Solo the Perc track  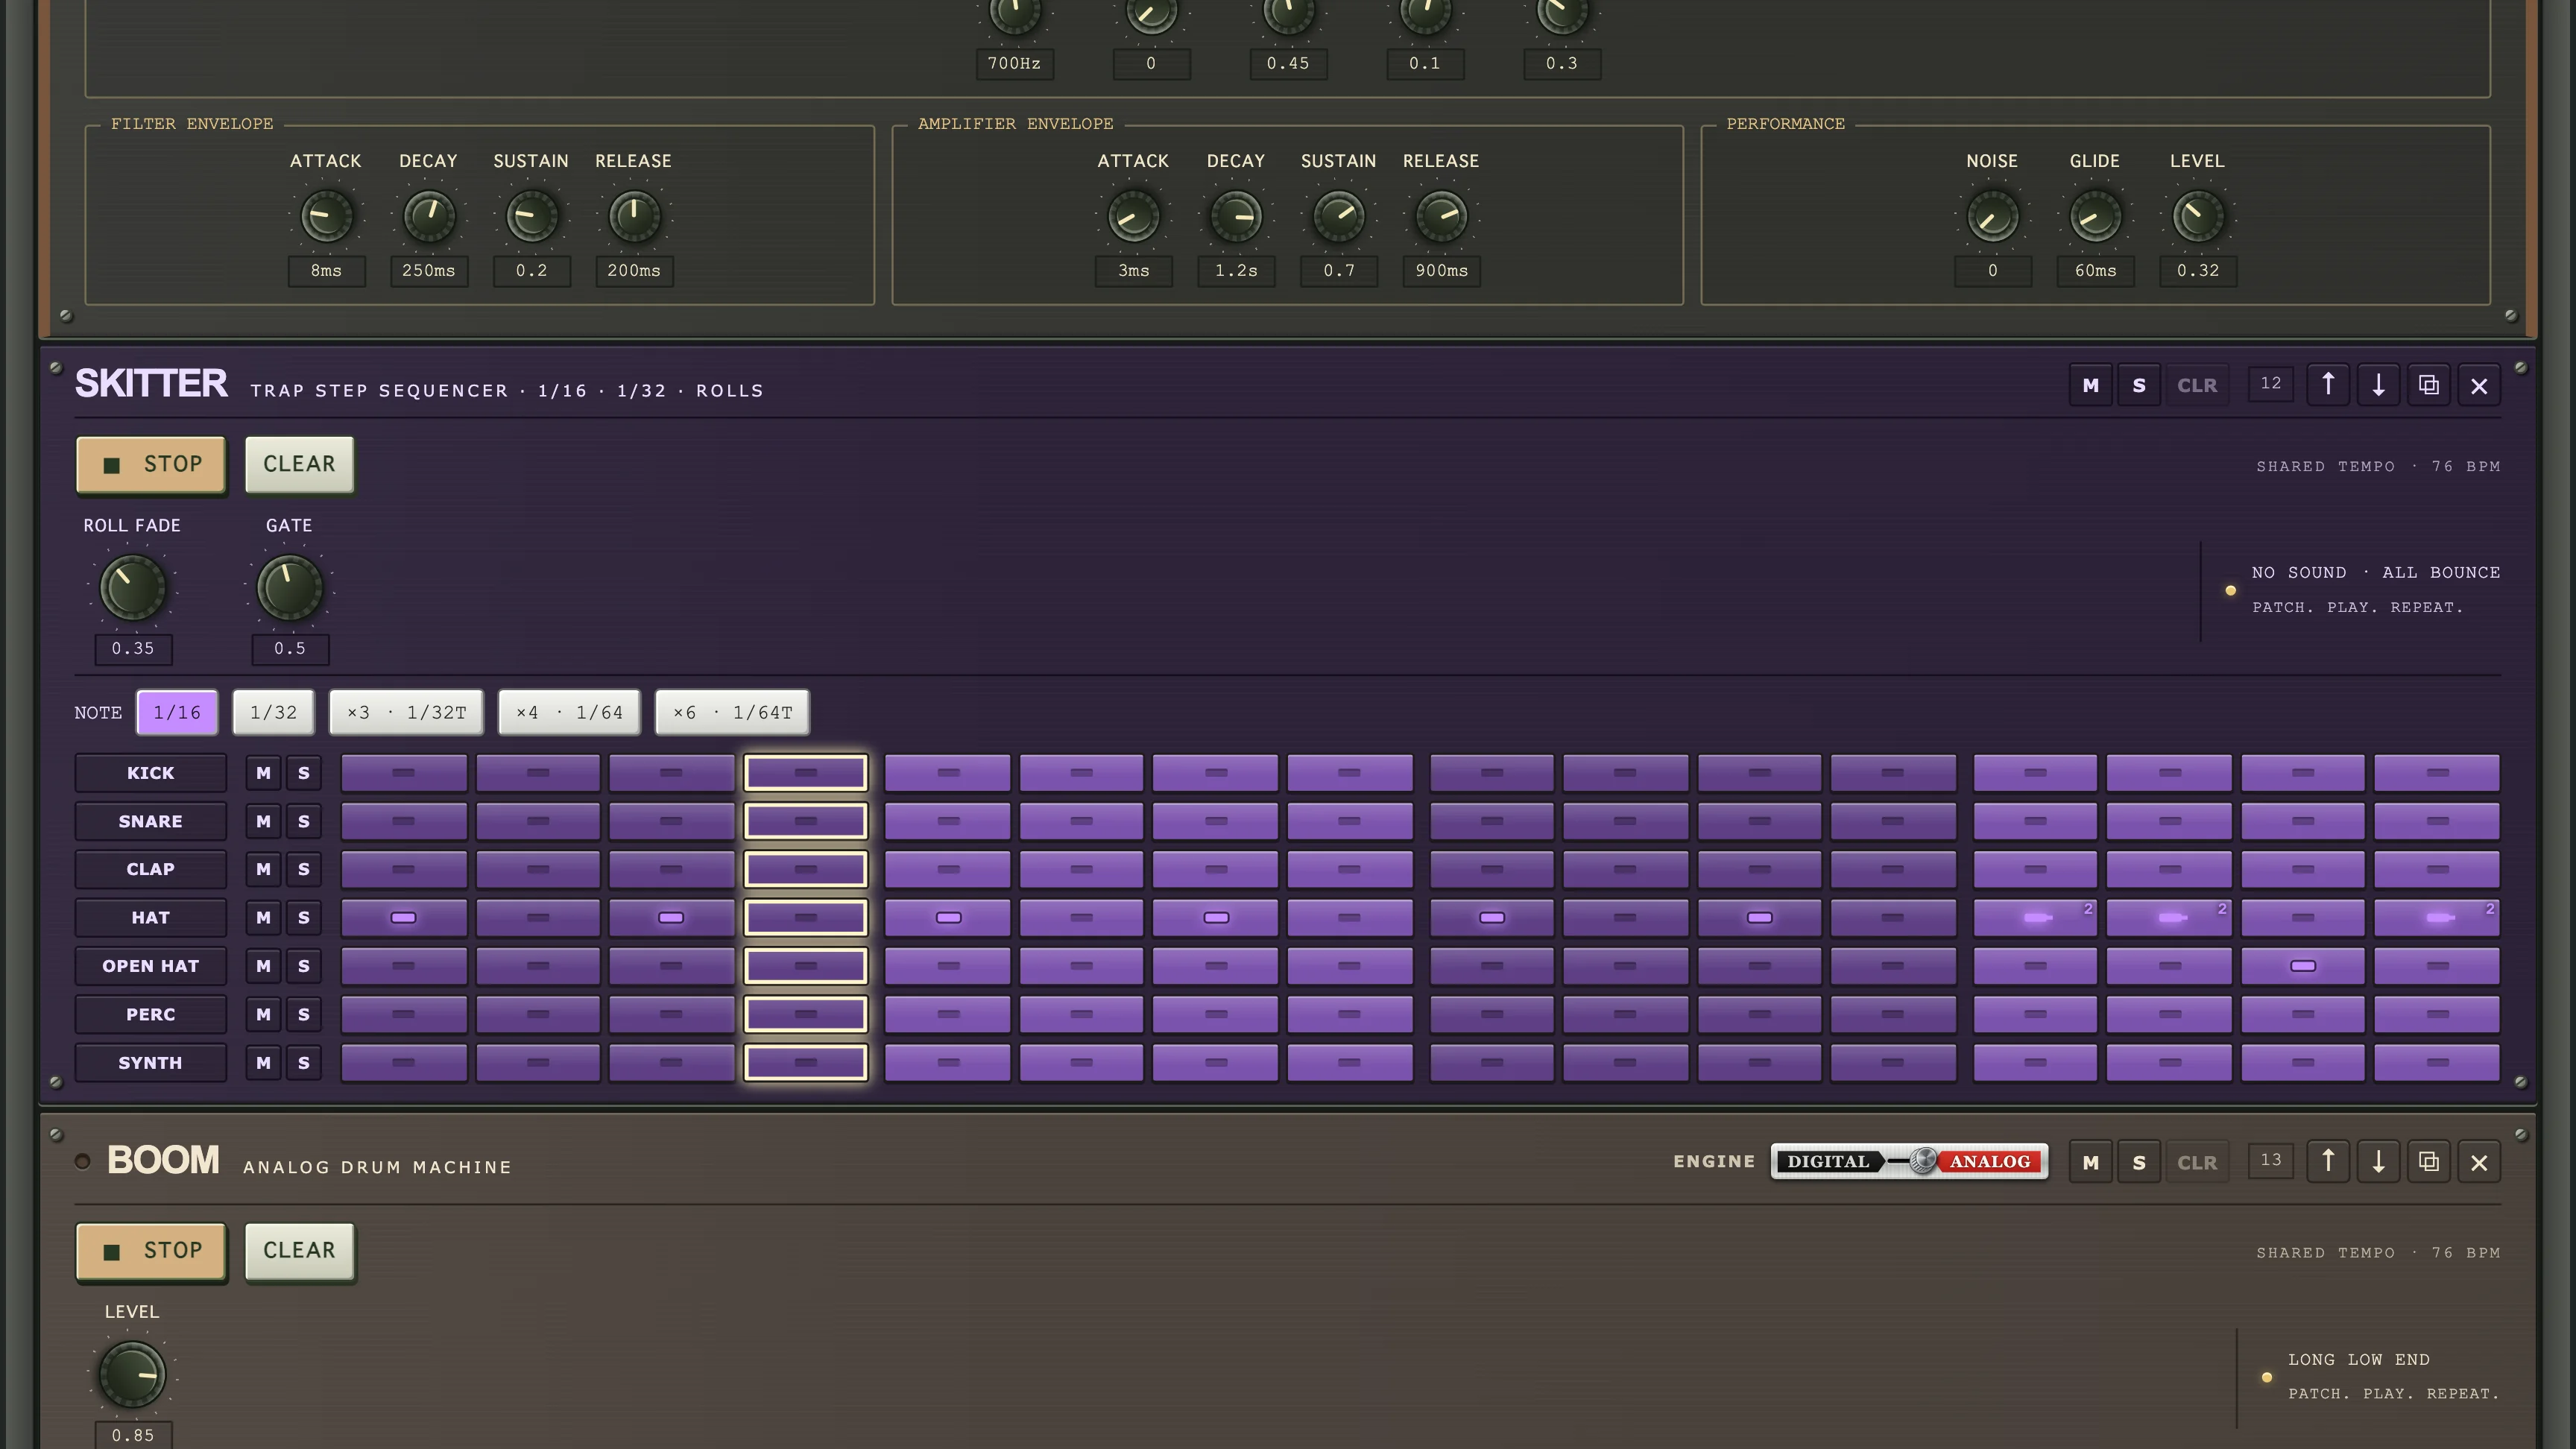(304, 1014)
